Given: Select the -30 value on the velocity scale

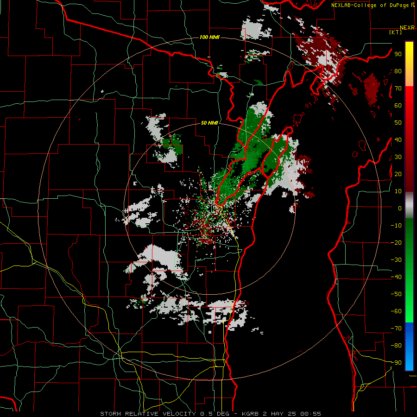Looking at the screenshot, I should [396, 260].
